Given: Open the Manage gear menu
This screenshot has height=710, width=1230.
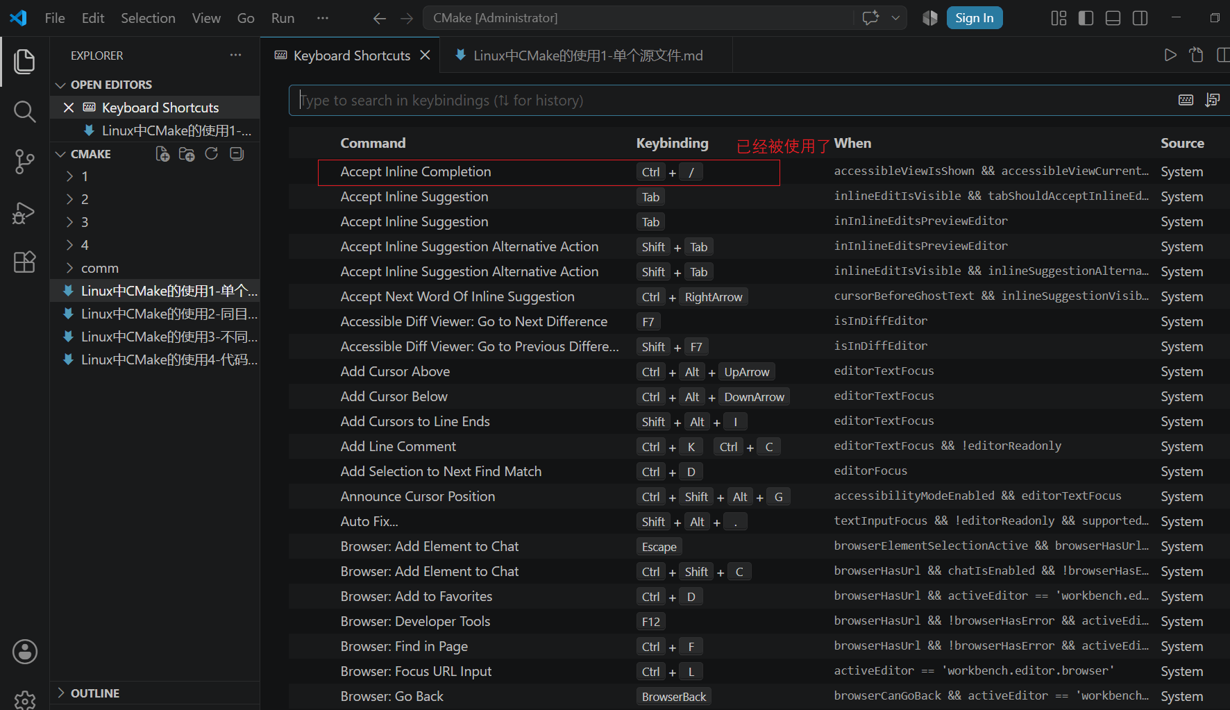Looking at the screenshot, I should [x=24, y=700].
